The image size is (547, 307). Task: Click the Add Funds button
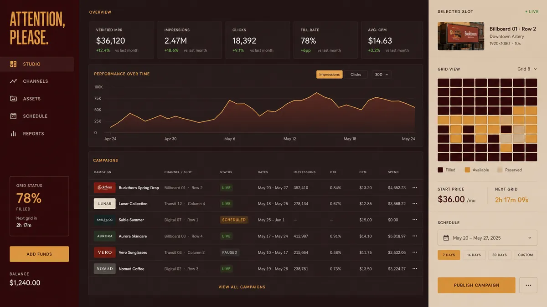[x=39, y=254]
